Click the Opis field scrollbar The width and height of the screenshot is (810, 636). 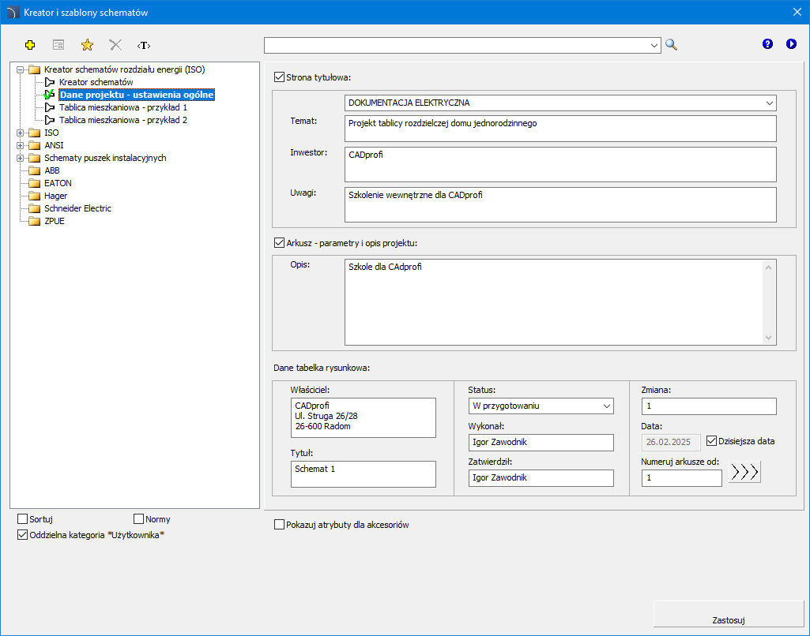(770, 302)
